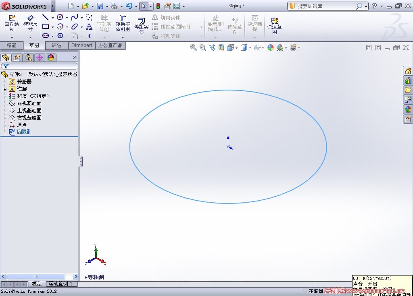Click the Rebuild traffic light icon
Image resolution: width=413 pixels, height=296 pixels.
pyautogui.click(x=158, y=6)
